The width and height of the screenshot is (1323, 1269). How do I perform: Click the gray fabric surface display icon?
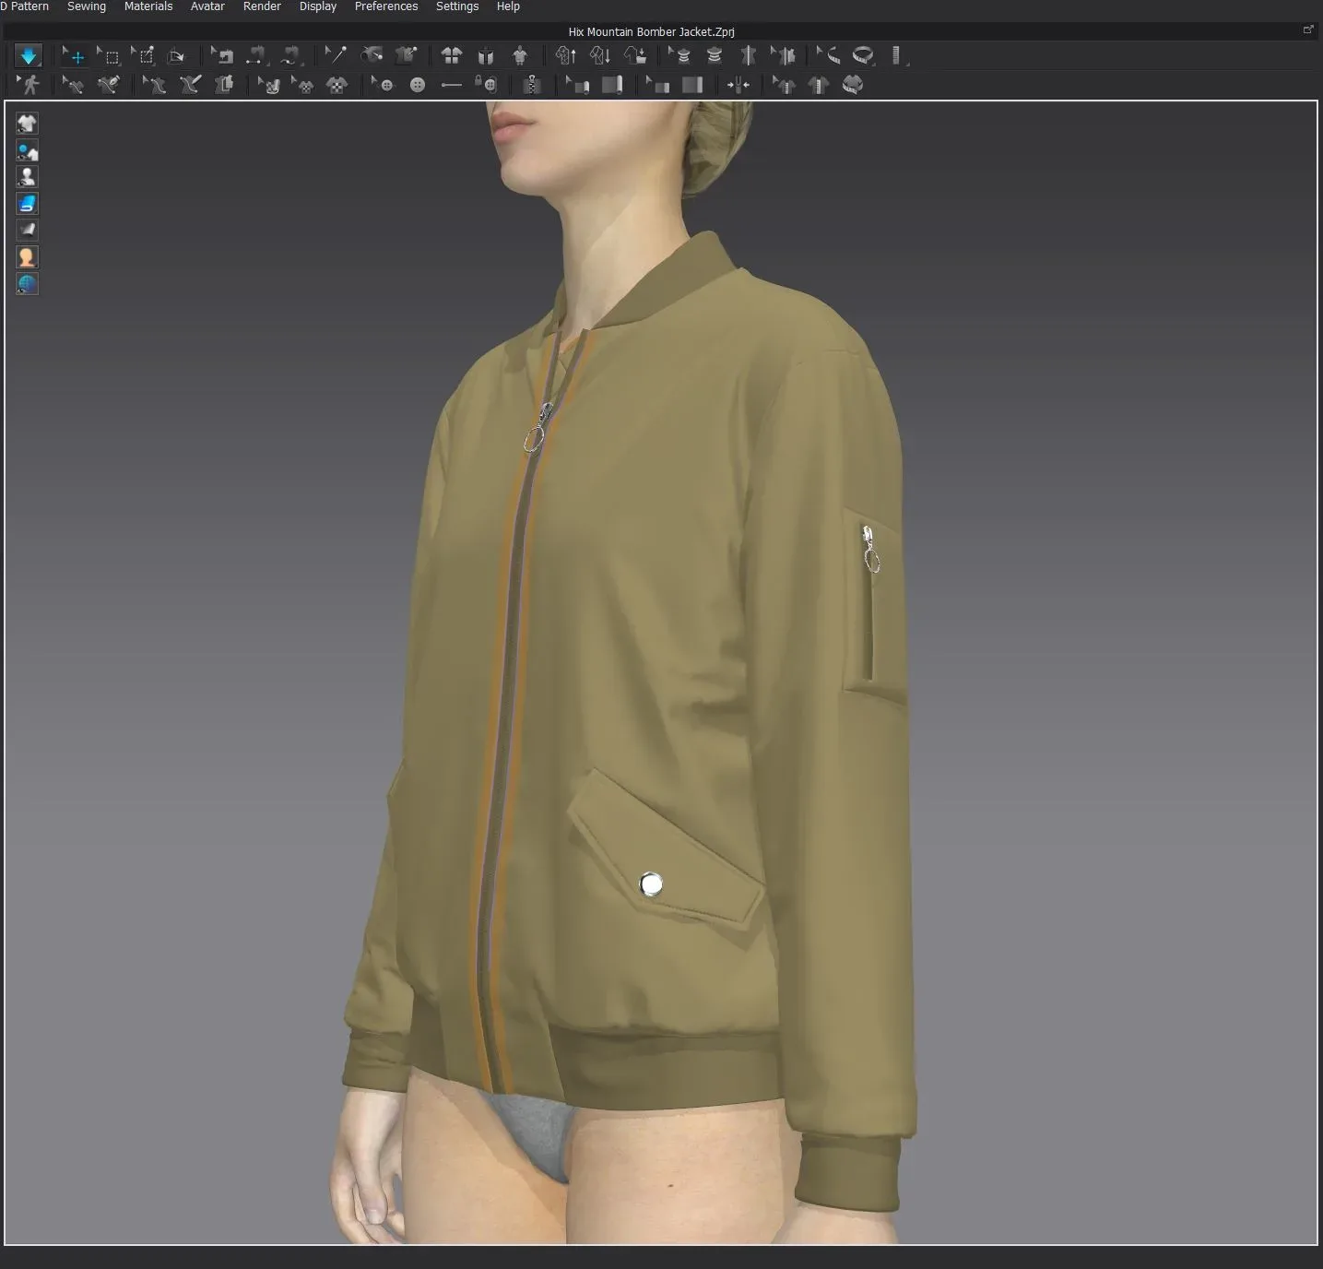(27, 231)
